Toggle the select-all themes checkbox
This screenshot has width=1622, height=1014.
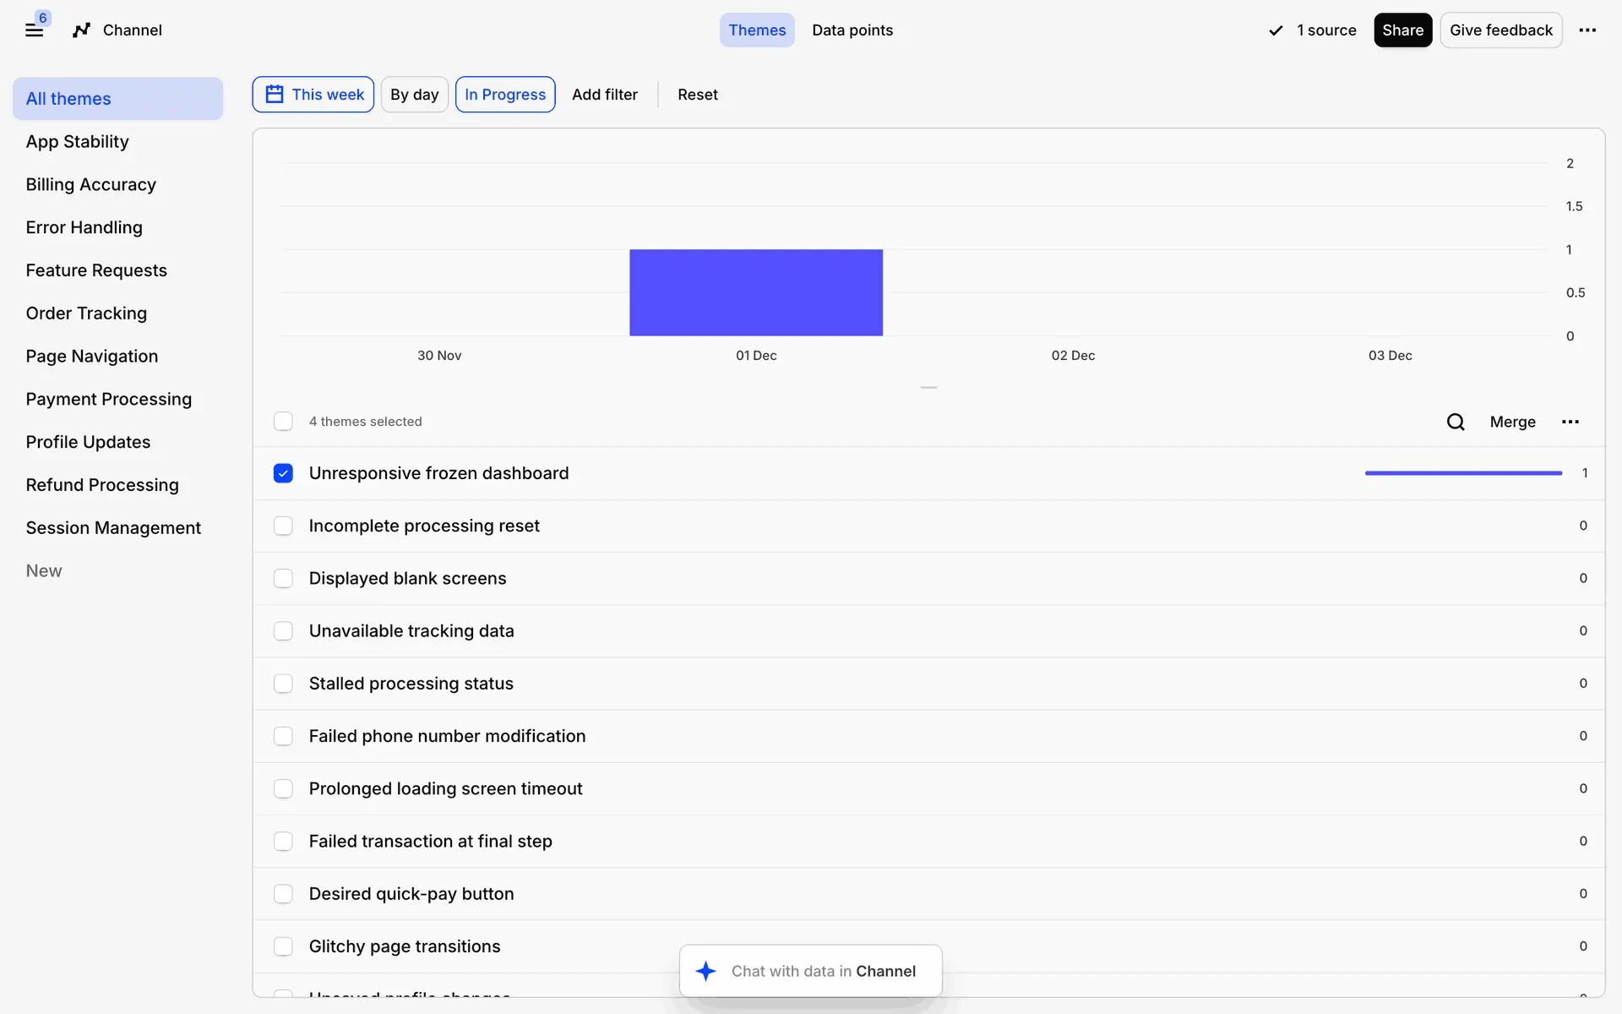(x=283, y=422)
